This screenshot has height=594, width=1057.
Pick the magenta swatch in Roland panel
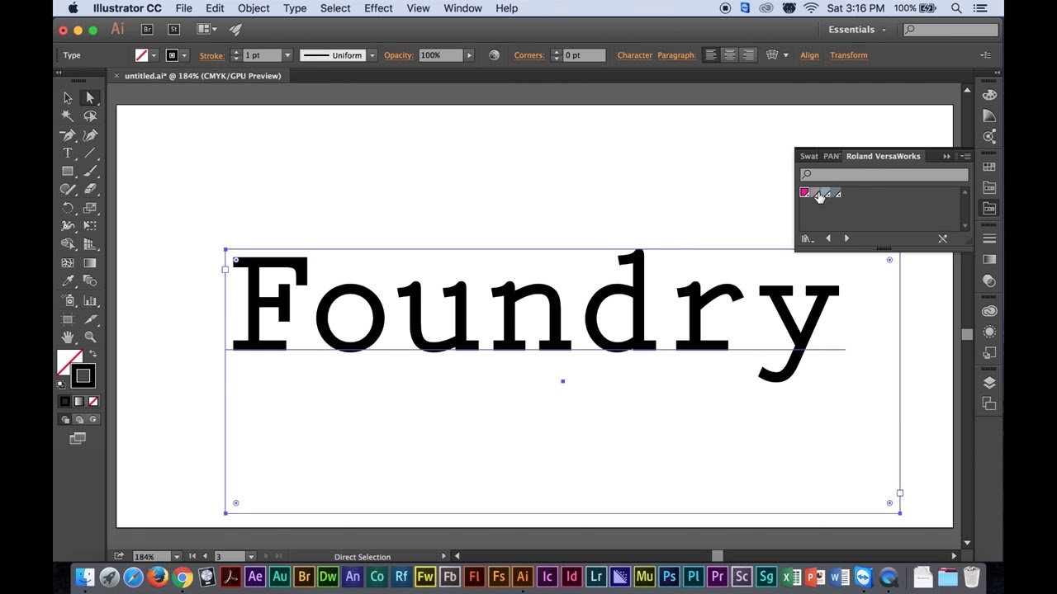tap(804, 193)
